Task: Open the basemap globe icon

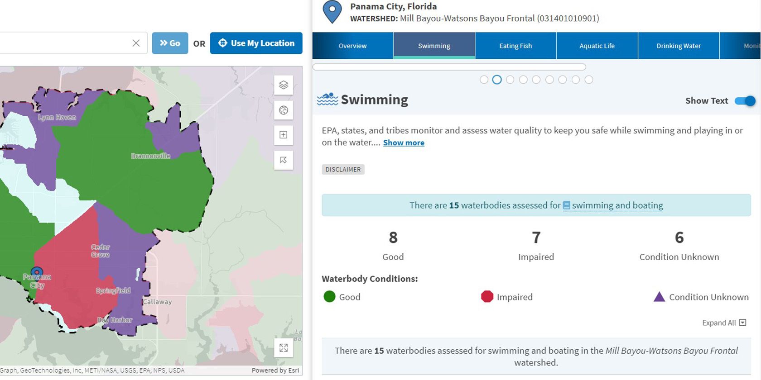Action: point(284,110)
